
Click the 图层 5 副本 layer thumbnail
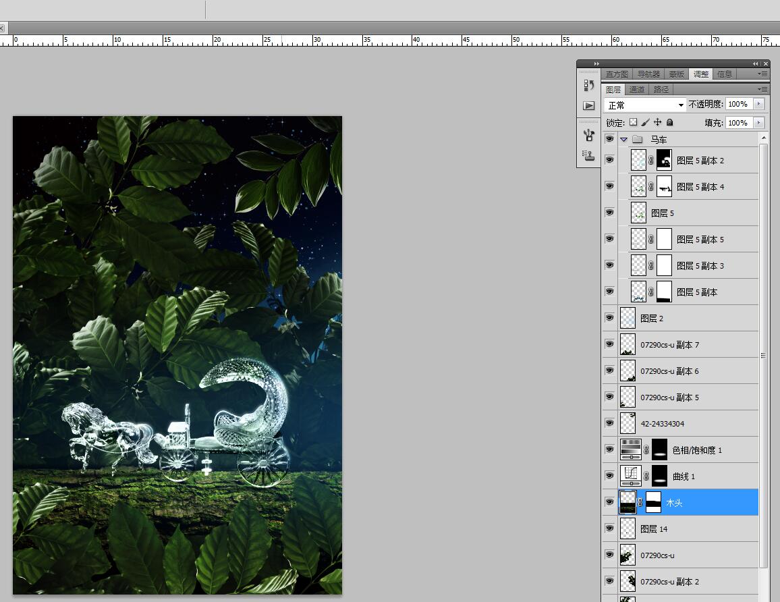pos(638,292)
